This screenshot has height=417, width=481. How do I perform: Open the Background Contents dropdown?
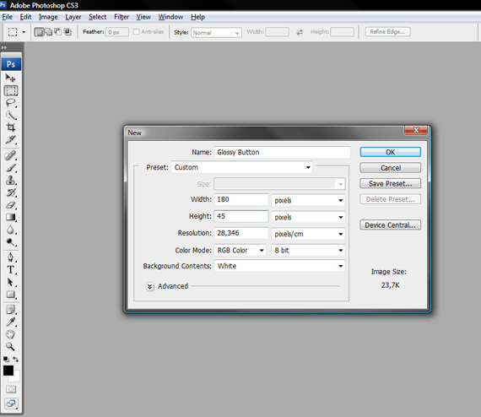(x=279, y=266)
